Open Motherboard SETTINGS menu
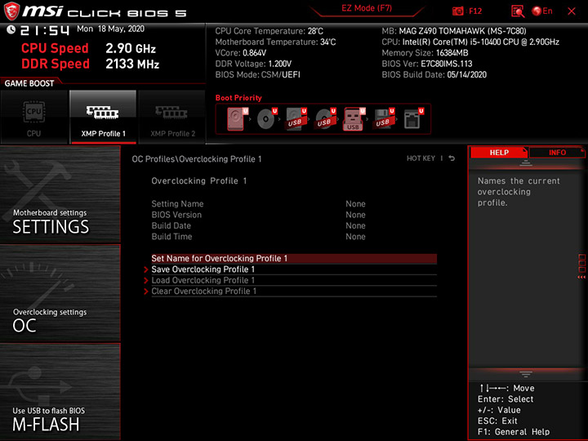Screen dimensions: 588x441 coord(60,194)
